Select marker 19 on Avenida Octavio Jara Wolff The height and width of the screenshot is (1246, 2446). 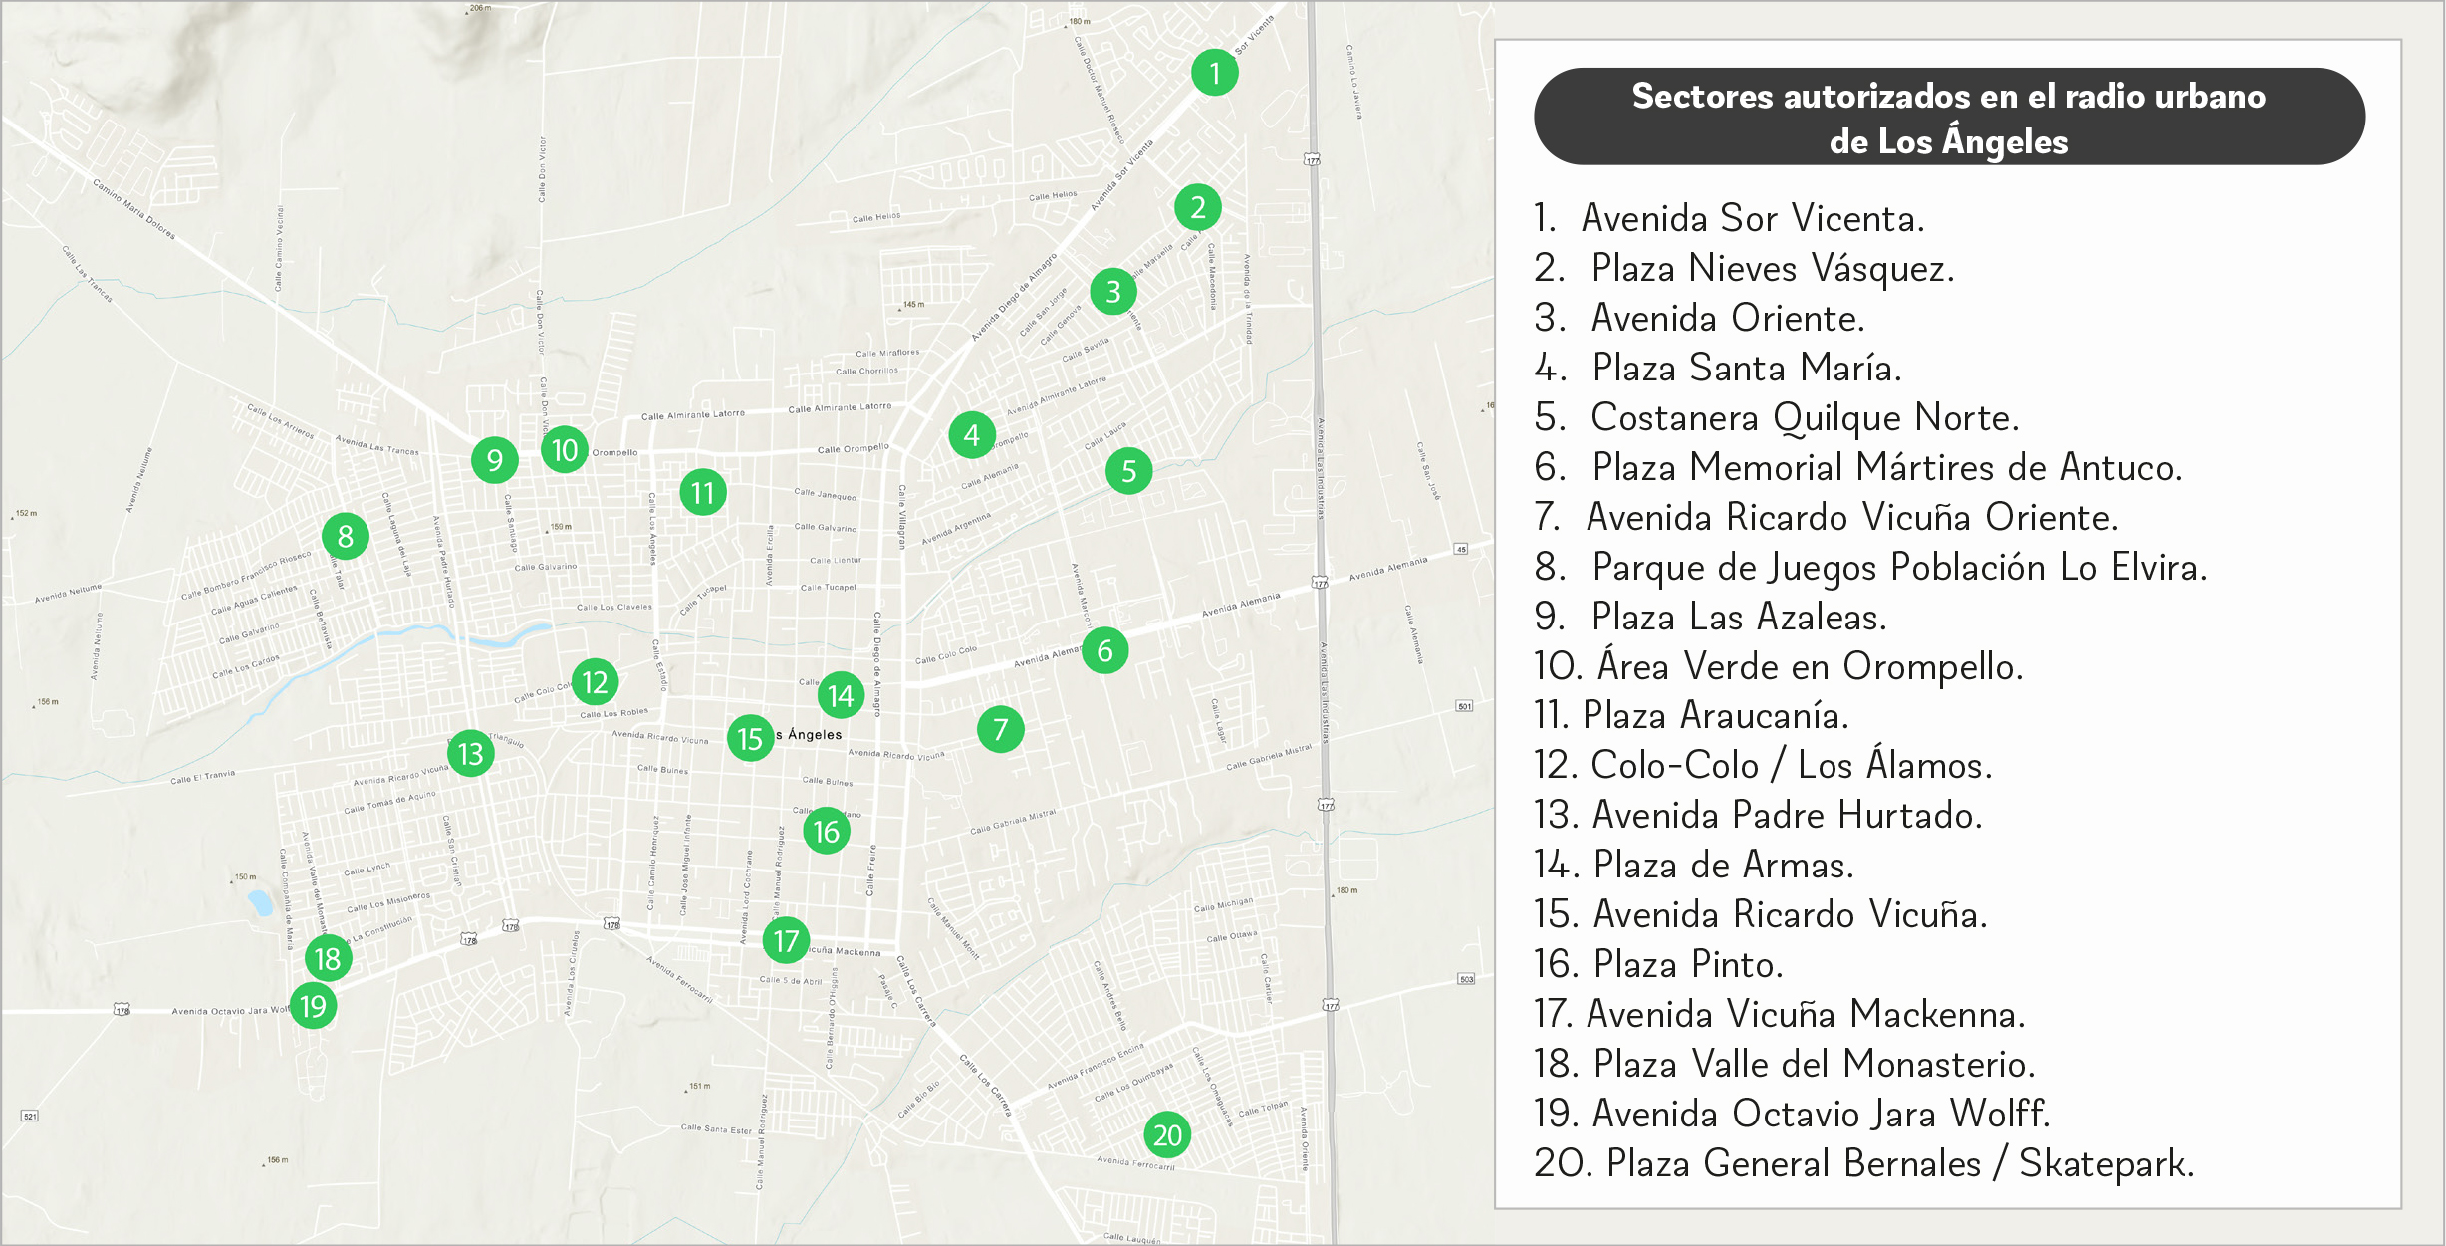[312, 1005]
